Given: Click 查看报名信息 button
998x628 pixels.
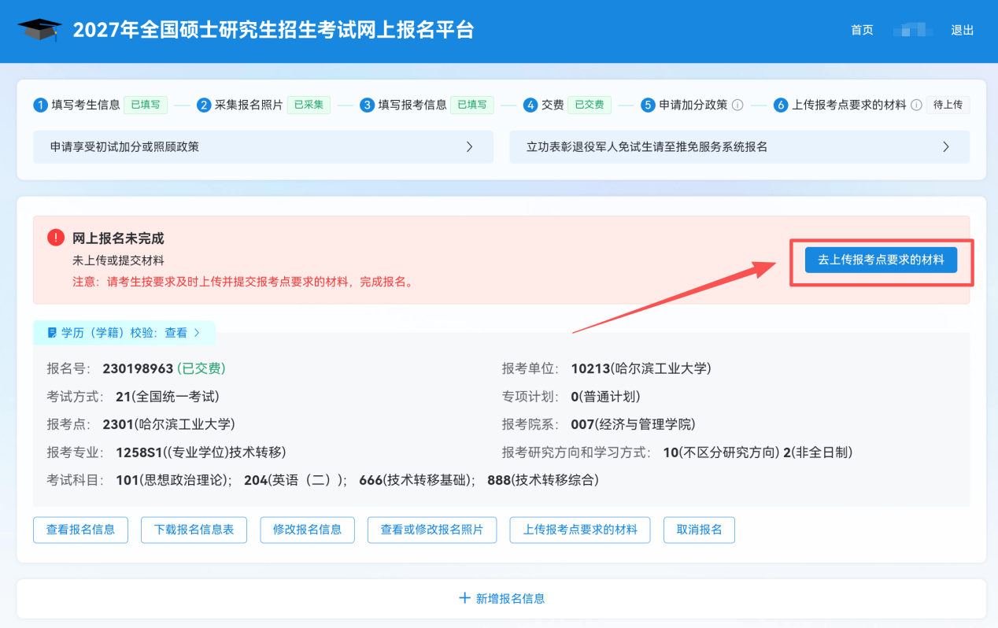Looking at the screenshot, I should [80, 530].
